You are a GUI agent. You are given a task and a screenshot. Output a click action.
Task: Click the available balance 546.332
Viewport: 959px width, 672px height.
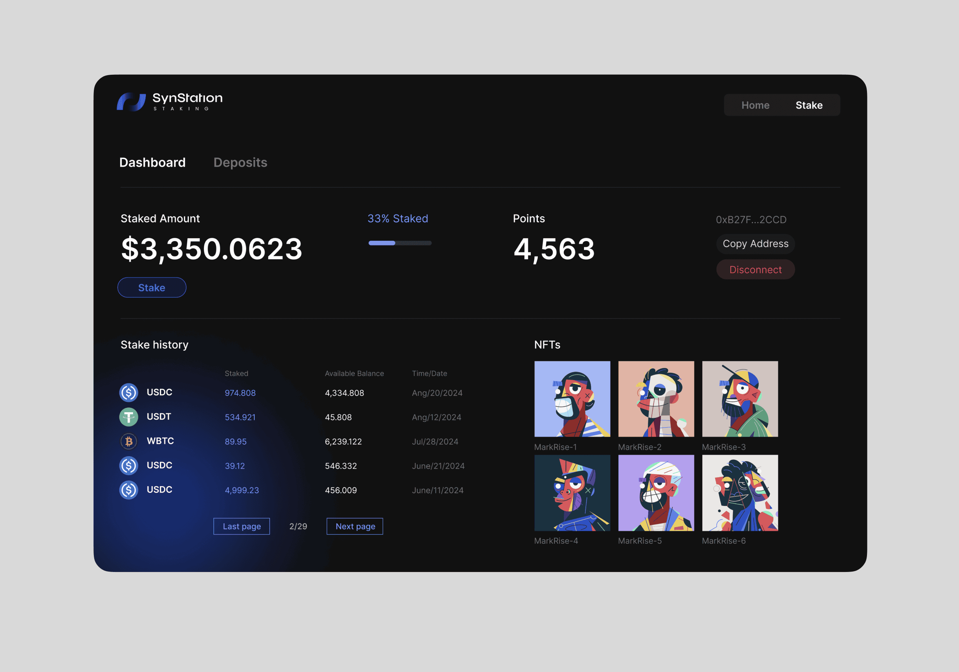[x=341, y=466]
